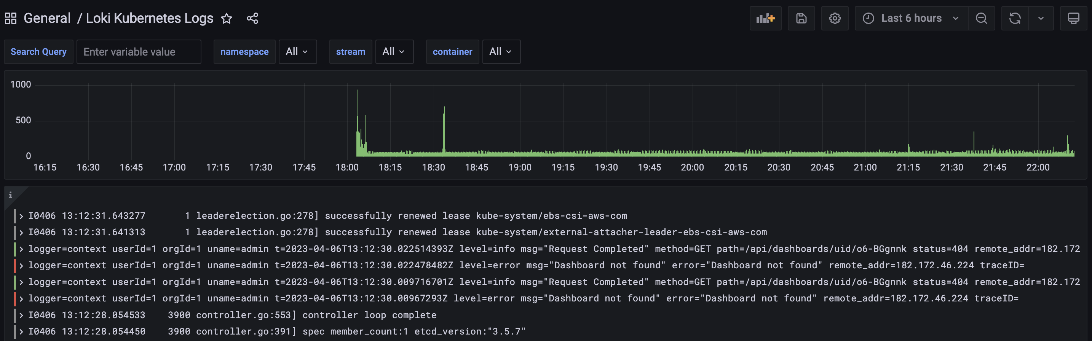Open the auto-refresh interval dropdown
The image size is (1092, 341).
(x=1041, y=18)
